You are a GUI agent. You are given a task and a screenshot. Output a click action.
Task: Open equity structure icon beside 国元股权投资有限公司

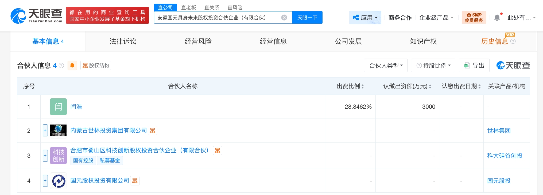point(135,181)
